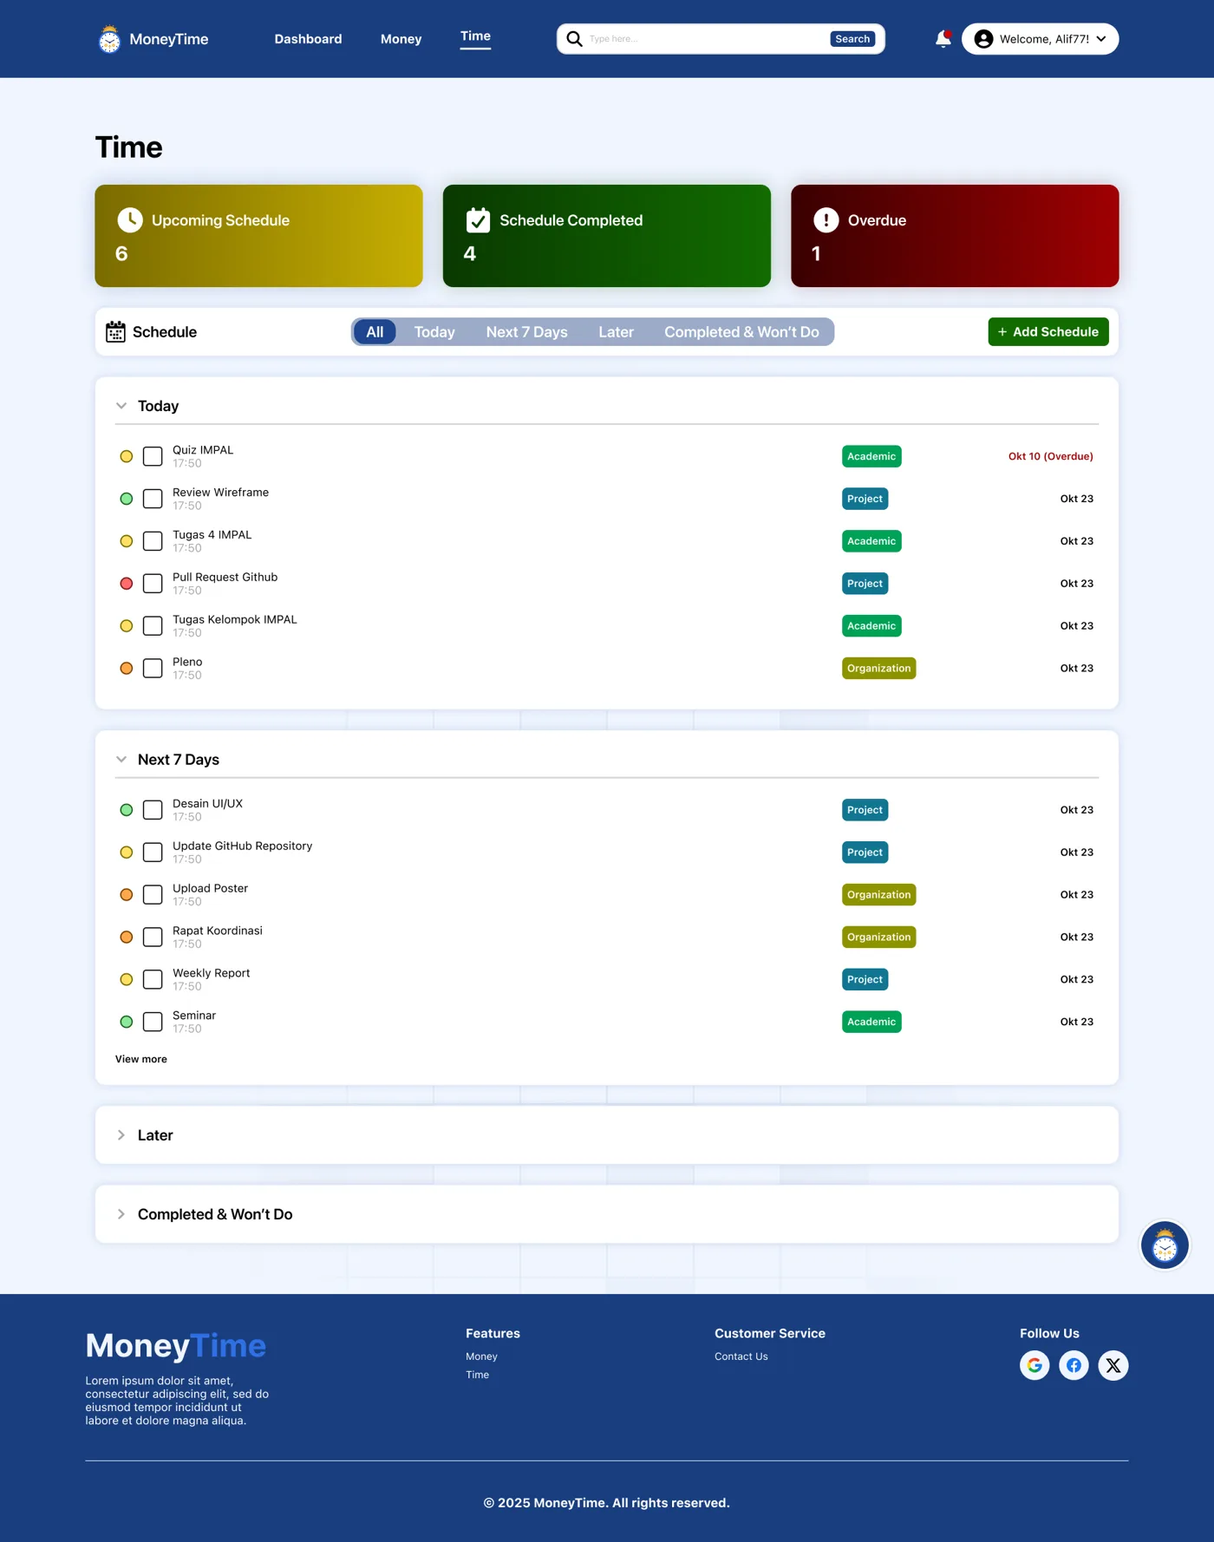Click the Organization tag on Upload Poster
The image size is (1214, 1542).
[879, 895]
